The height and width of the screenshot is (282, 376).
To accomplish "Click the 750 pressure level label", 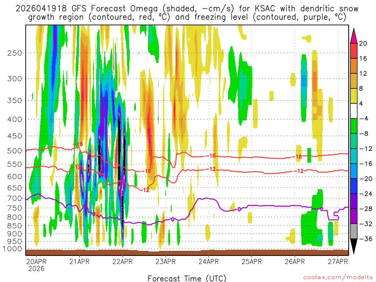I will pos(15,208).
